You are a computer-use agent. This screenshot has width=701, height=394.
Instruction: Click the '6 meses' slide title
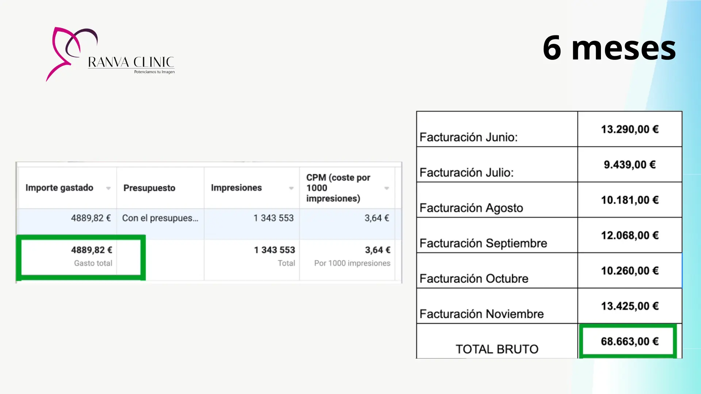pyautogui.click(x=609, y=48)
